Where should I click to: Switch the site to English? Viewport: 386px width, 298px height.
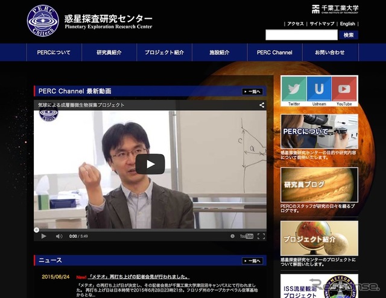coord(347,24)
